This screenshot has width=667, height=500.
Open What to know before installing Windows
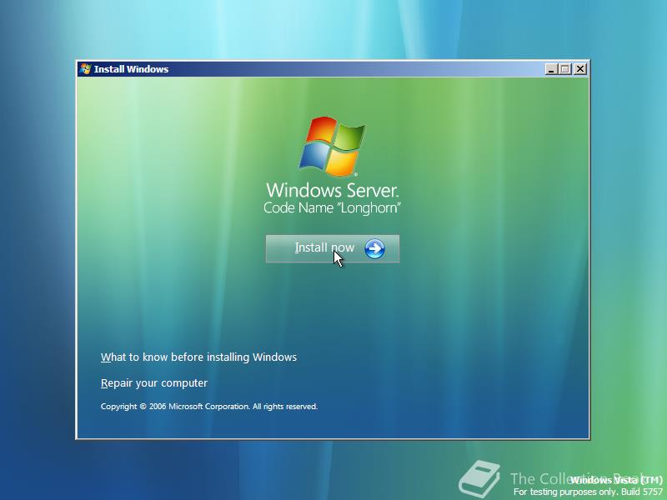point(198,357)
